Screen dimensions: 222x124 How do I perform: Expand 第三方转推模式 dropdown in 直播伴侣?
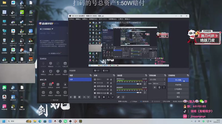[46, 29]
